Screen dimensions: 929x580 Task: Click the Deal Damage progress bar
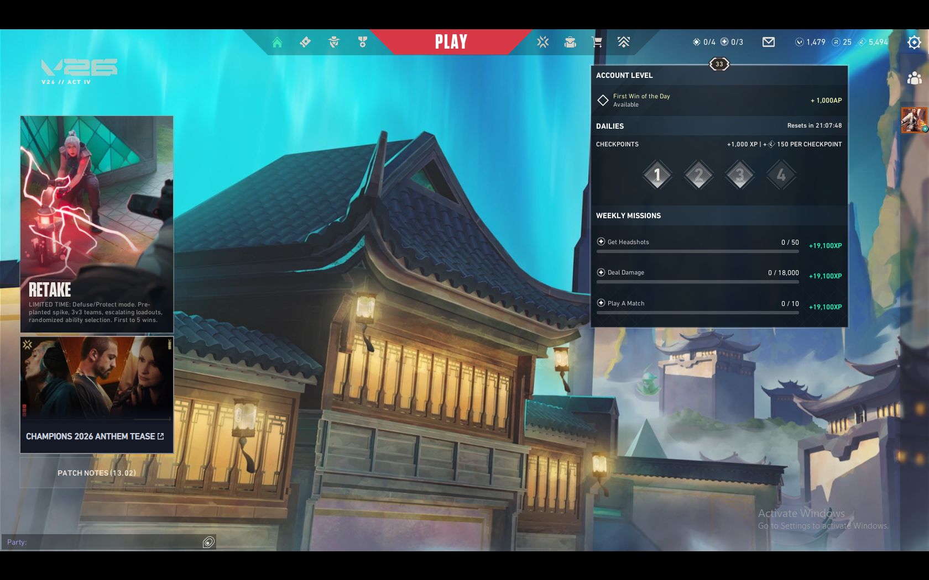click(x=698, y=282)
